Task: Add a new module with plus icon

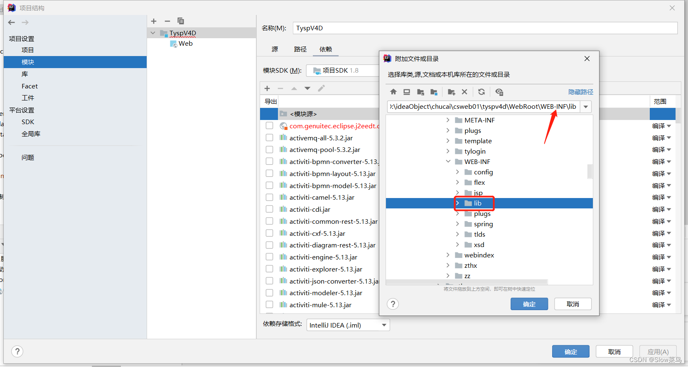Action: click(154, 21)
